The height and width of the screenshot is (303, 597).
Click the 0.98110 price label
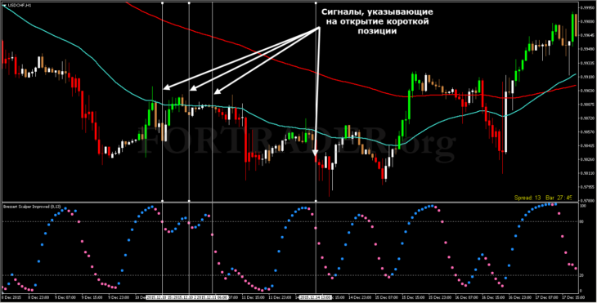pos(586,173)
